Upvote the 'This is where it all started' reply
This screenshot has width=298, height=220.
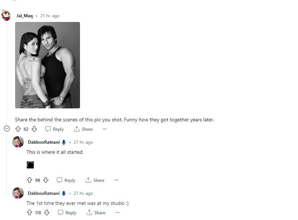(30, 180)
